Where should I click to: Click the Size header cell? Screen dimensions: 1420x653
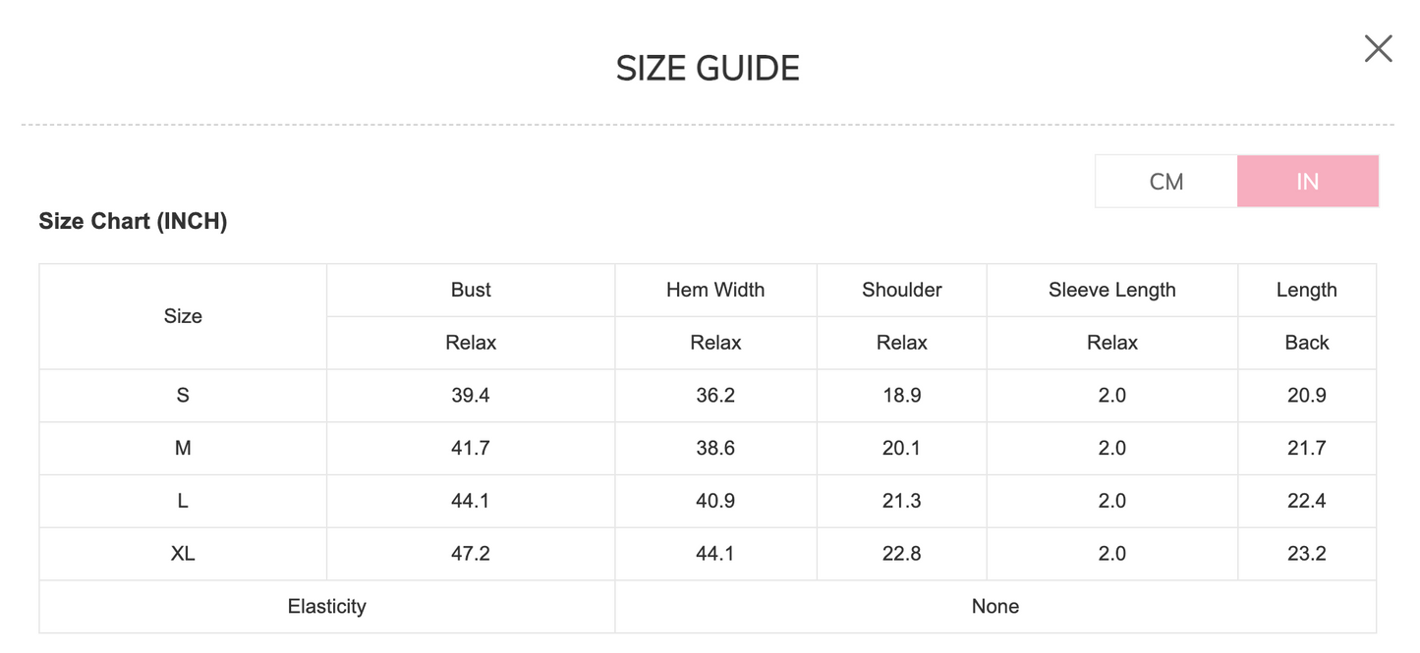pyautogui.click(x=183, y=316)
